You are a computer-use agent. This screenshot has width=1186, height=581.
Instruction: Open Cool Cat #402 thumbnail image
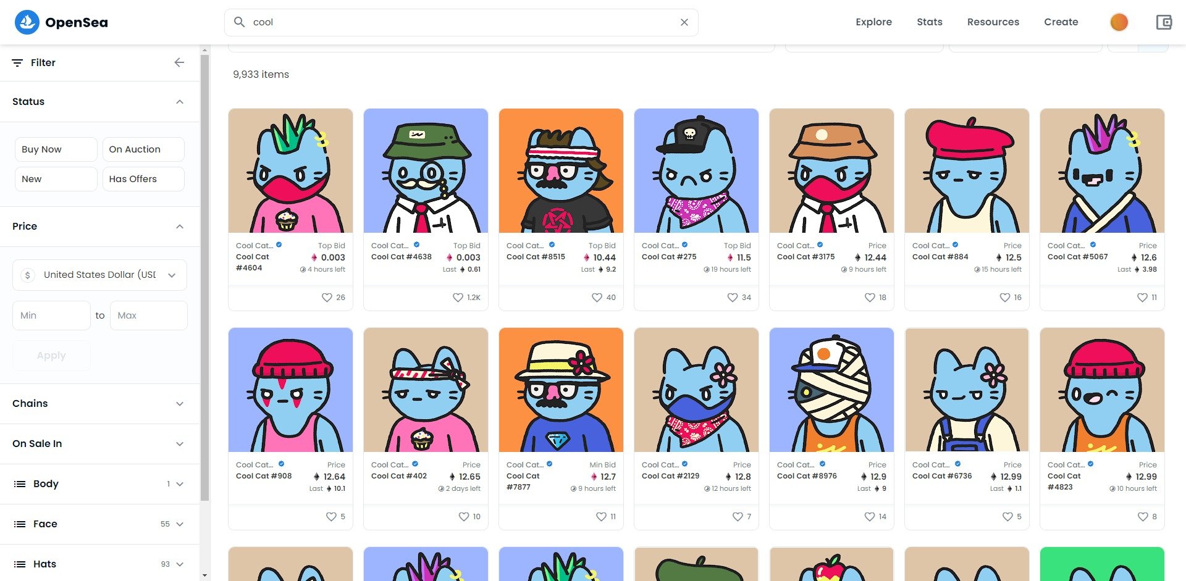click(x=426, y=390)
